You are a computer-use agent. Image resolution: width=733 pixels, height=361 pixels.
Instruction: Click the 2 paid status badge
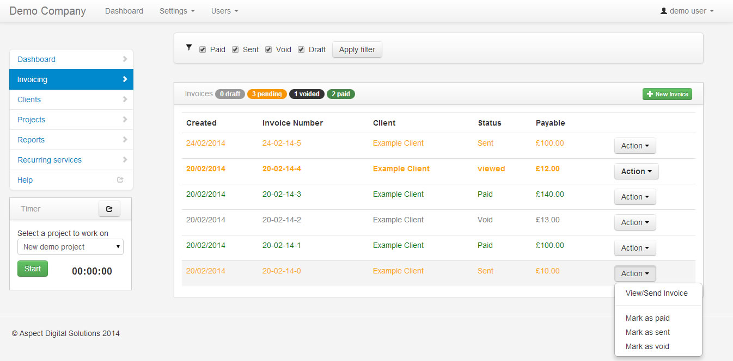[x=340, y=94]
